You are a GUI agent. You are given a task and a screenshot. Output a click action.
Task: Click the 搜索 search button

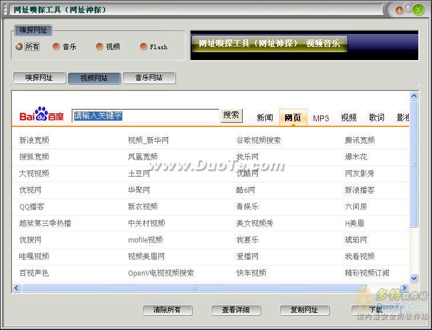[x=231, y=115]
